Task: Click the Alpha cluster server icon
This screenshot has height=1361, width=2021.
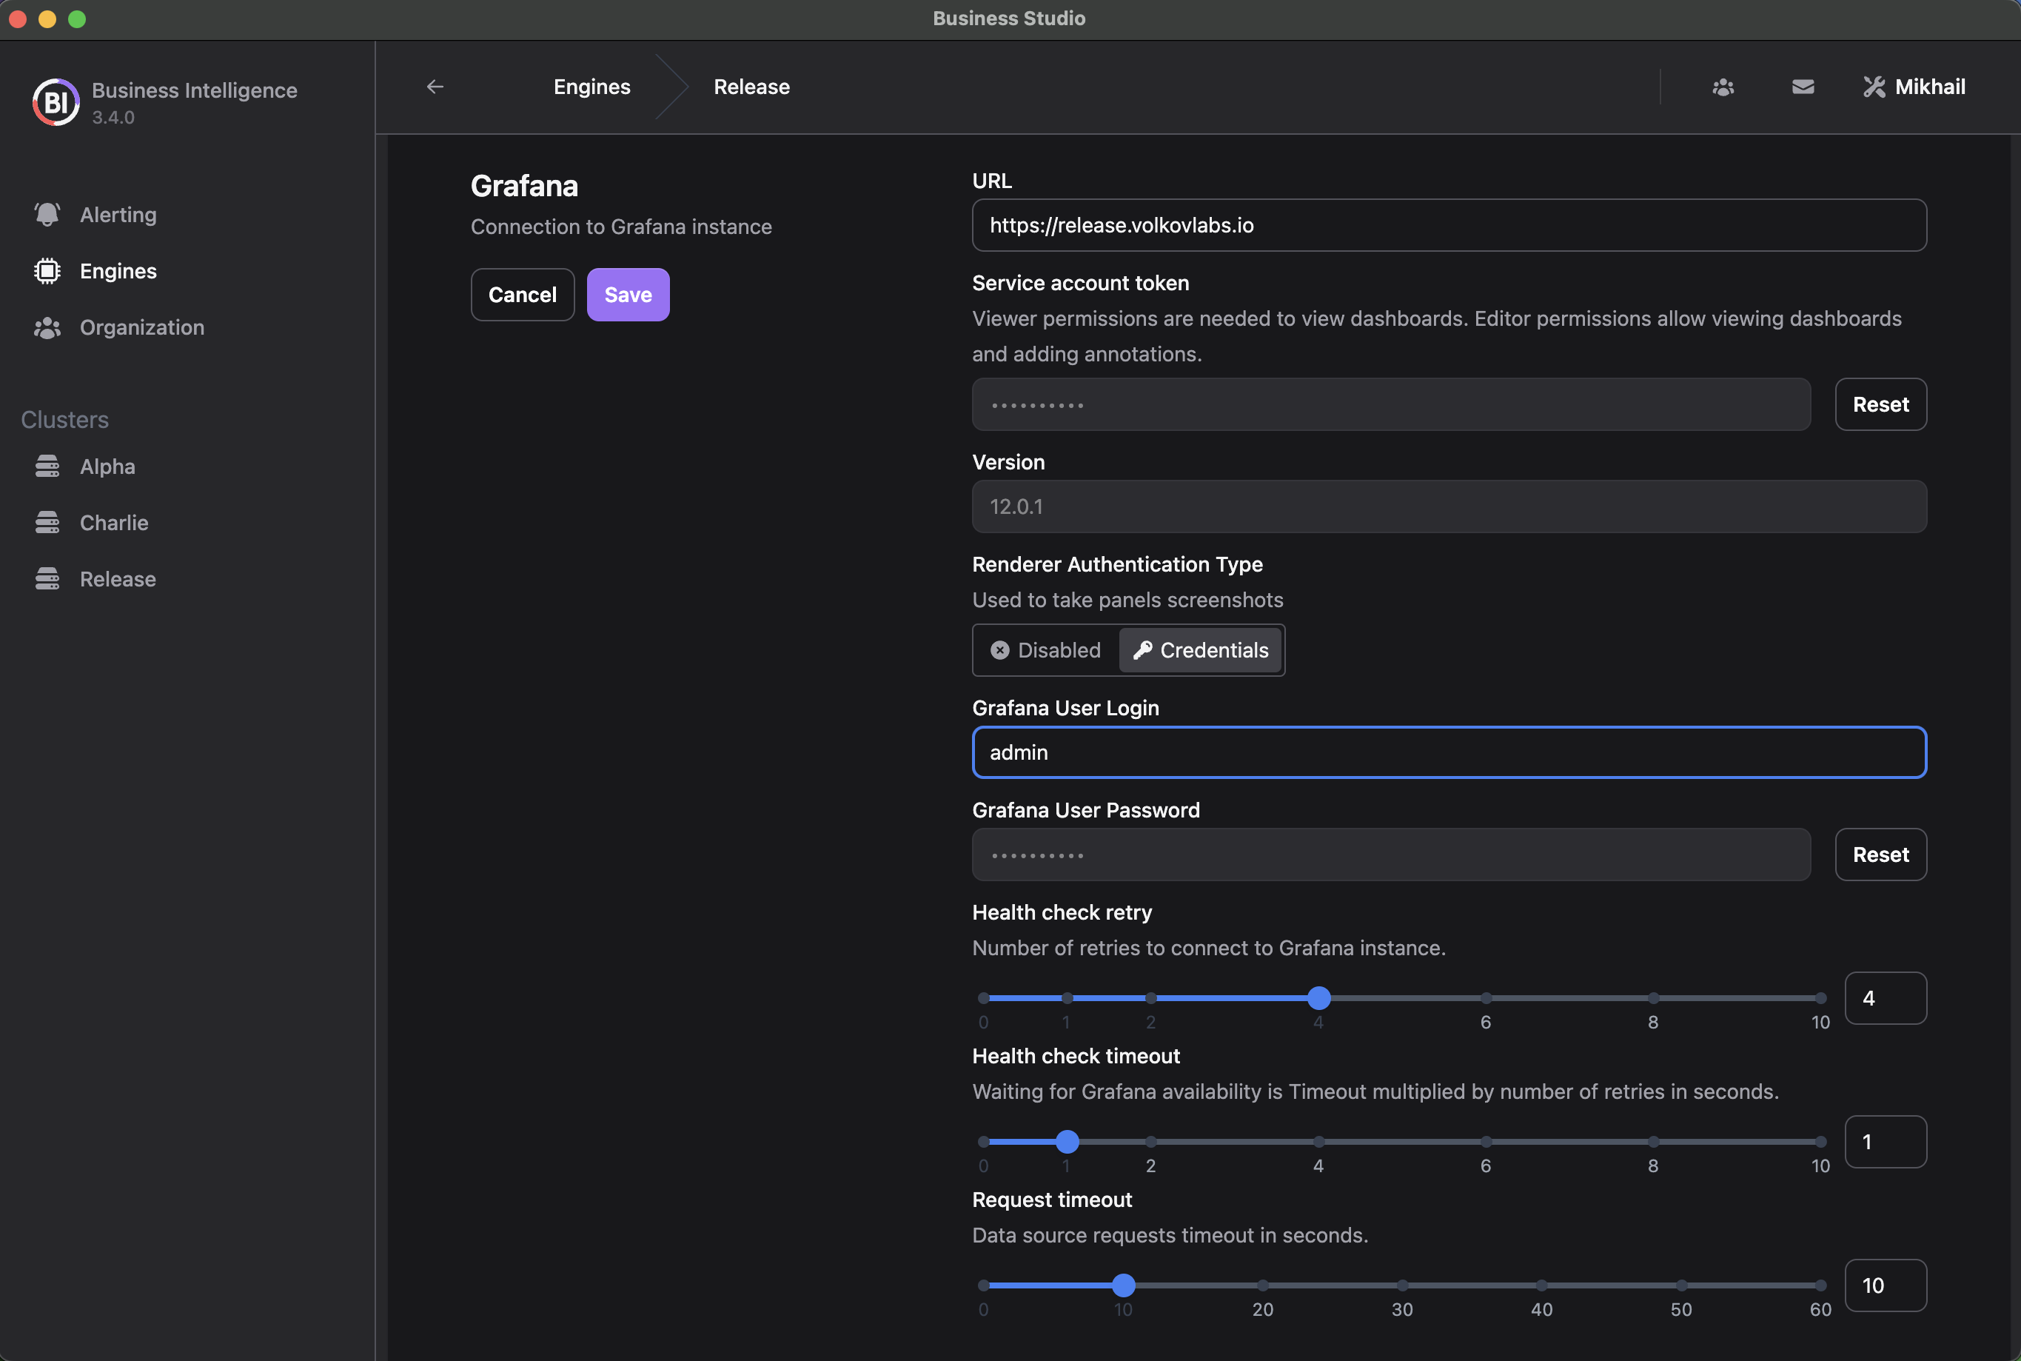Action: 47,466
